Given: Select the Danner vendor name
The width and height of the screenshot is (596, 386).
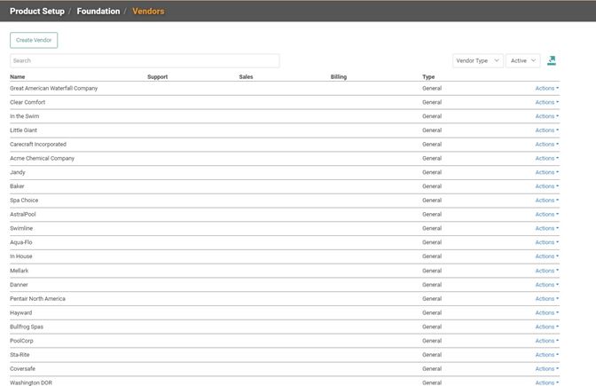Looking at the screenshot, I should coord(19,285).
